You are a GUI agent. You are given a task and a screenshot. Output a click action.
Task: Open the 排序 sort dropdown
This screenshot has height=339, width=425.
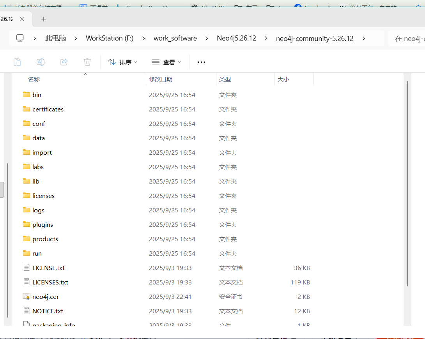(122, 62)
